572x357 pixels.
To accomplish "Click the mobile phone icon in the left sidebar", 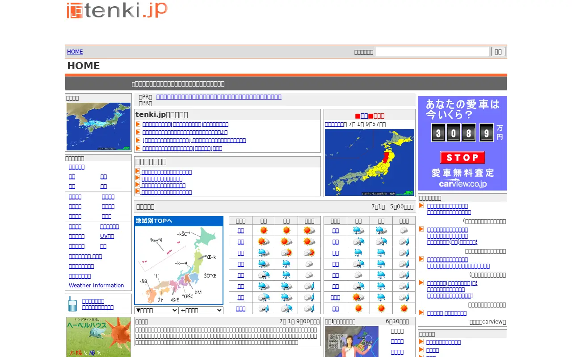I will (72, 304).
